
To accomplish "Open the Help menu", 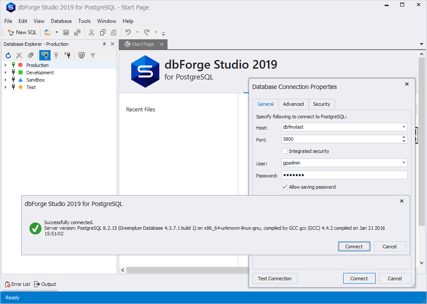I will tap(128, 21).
